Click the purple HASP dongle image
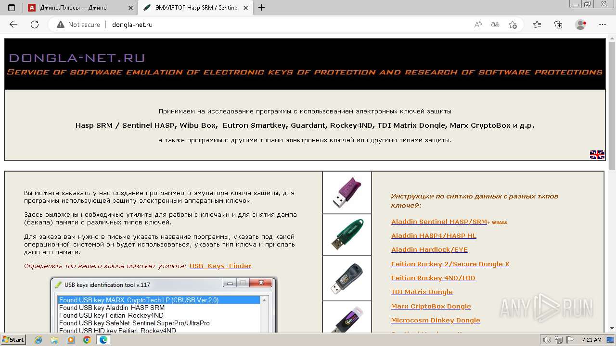 pyautogui.click(x=347, y=193)
